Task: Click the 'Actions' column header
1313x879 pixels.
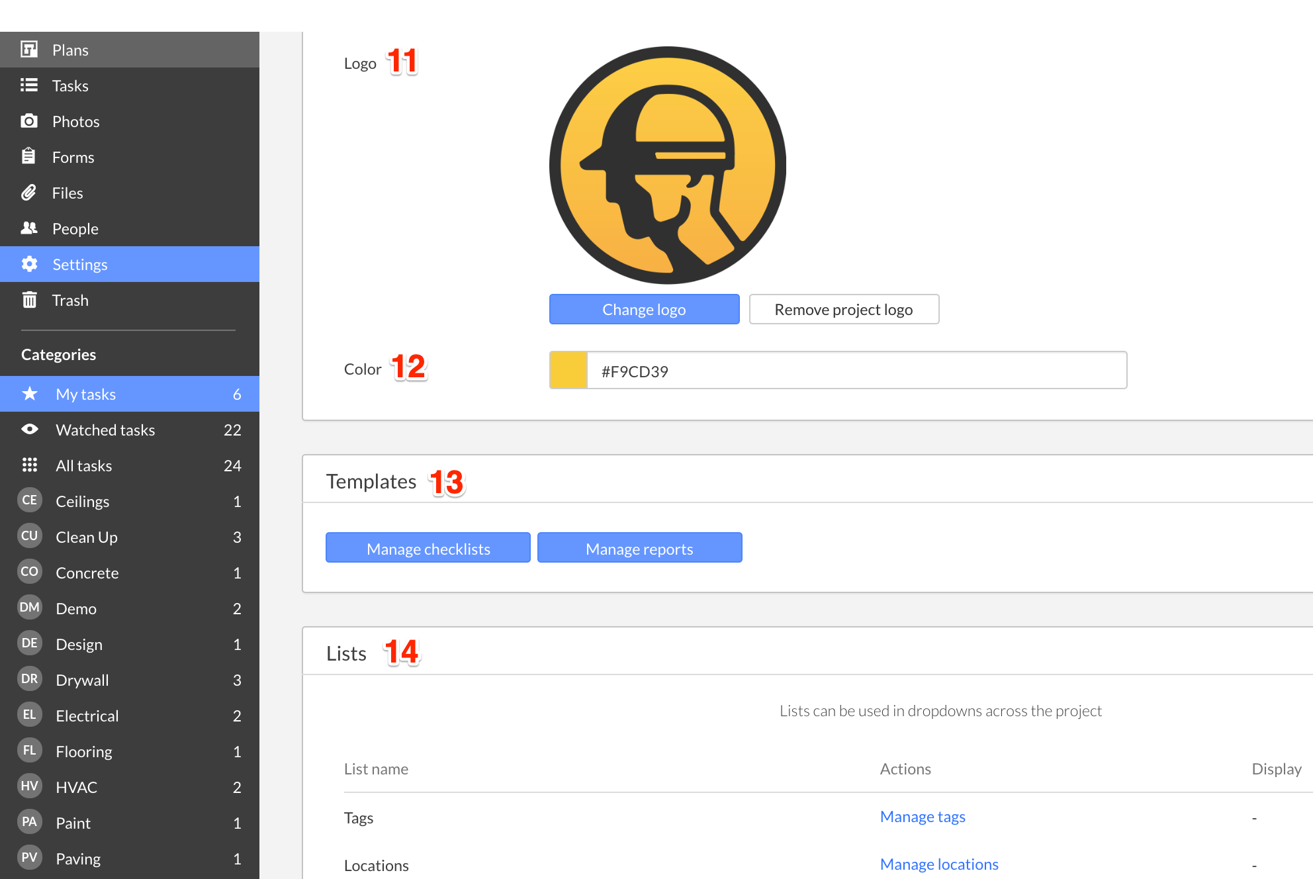Action: click(905, 769)
